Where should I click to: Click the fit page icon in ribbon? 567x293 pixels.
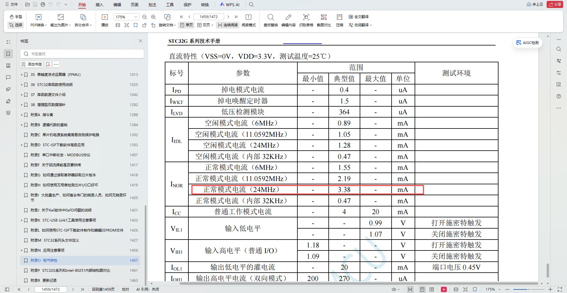coord(127,25)
